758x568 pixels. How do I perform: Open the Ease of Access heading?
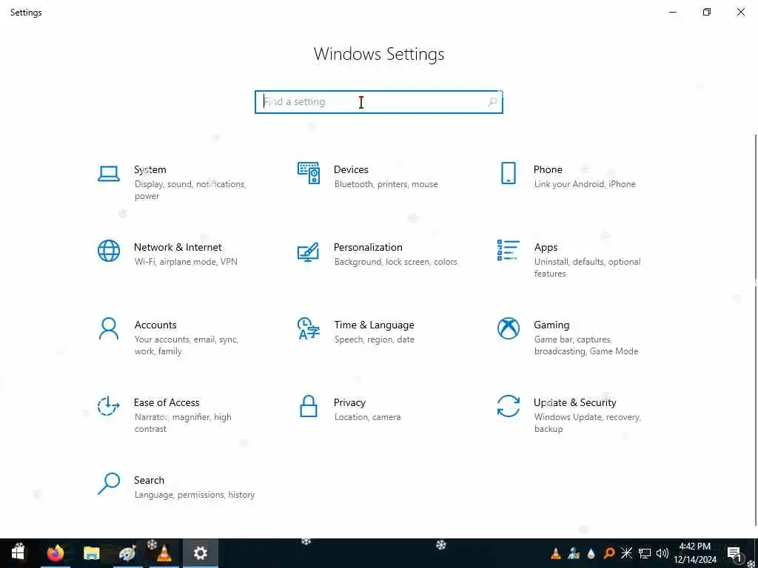(167, 403)
